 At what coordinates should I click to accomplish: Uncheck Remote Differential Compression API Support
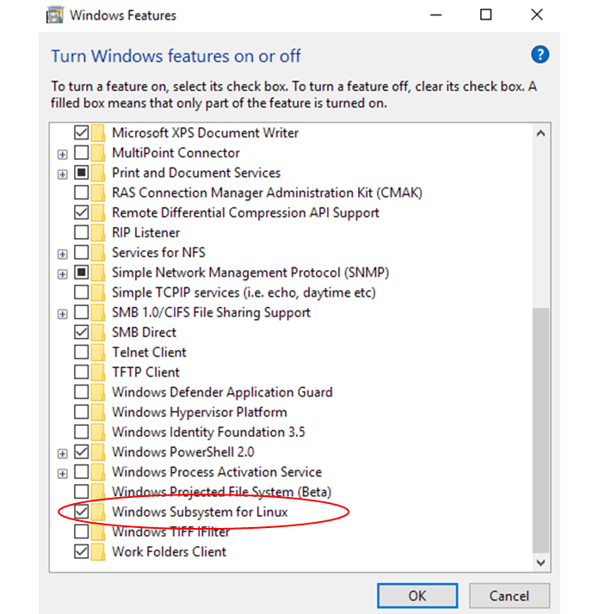(x=81, y=212)
